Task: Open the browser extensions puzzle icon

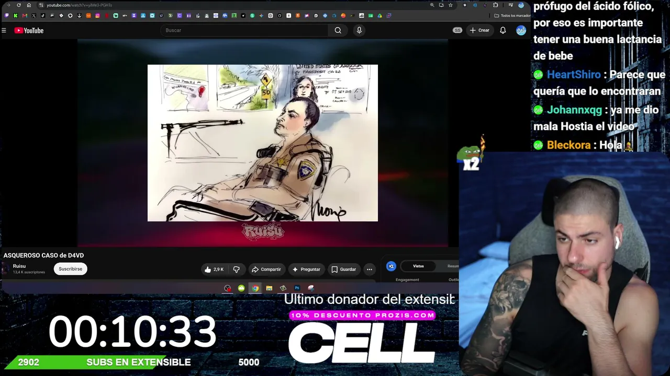Action: 495,5
